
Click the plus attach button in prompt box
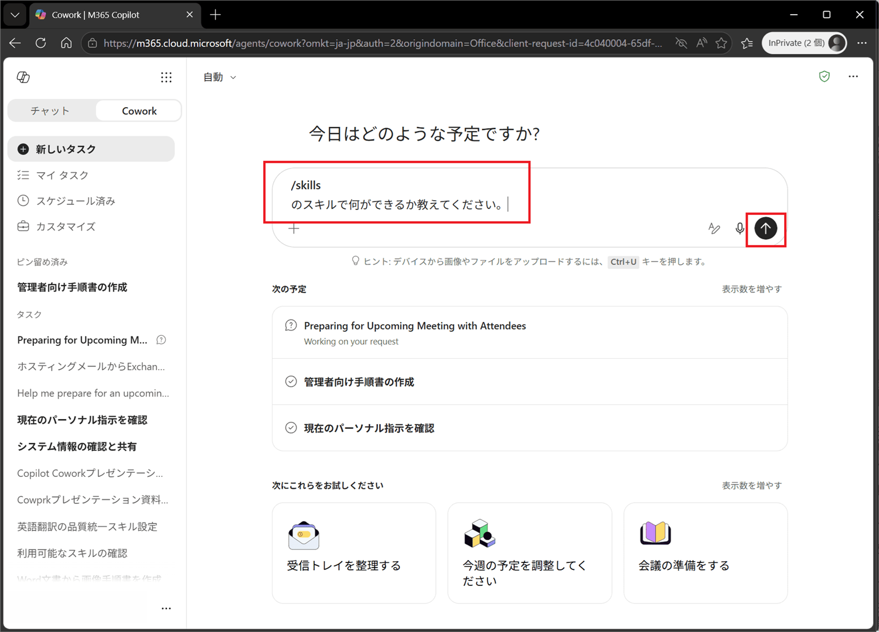click(x=294, y=229)
